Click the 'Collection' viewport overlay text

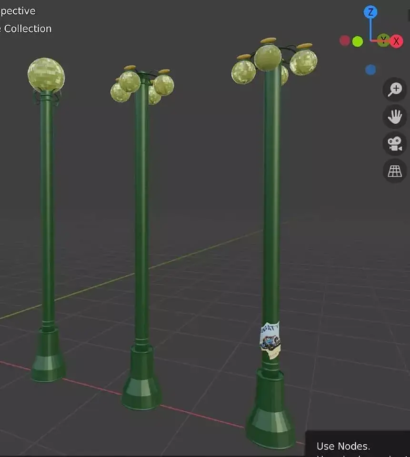[28, 29]
